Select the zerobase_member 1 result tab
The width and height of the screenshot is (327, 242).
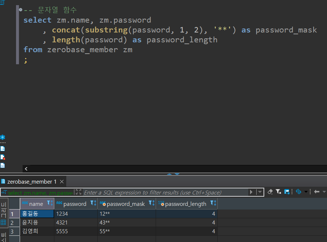[x=31, y=181]
